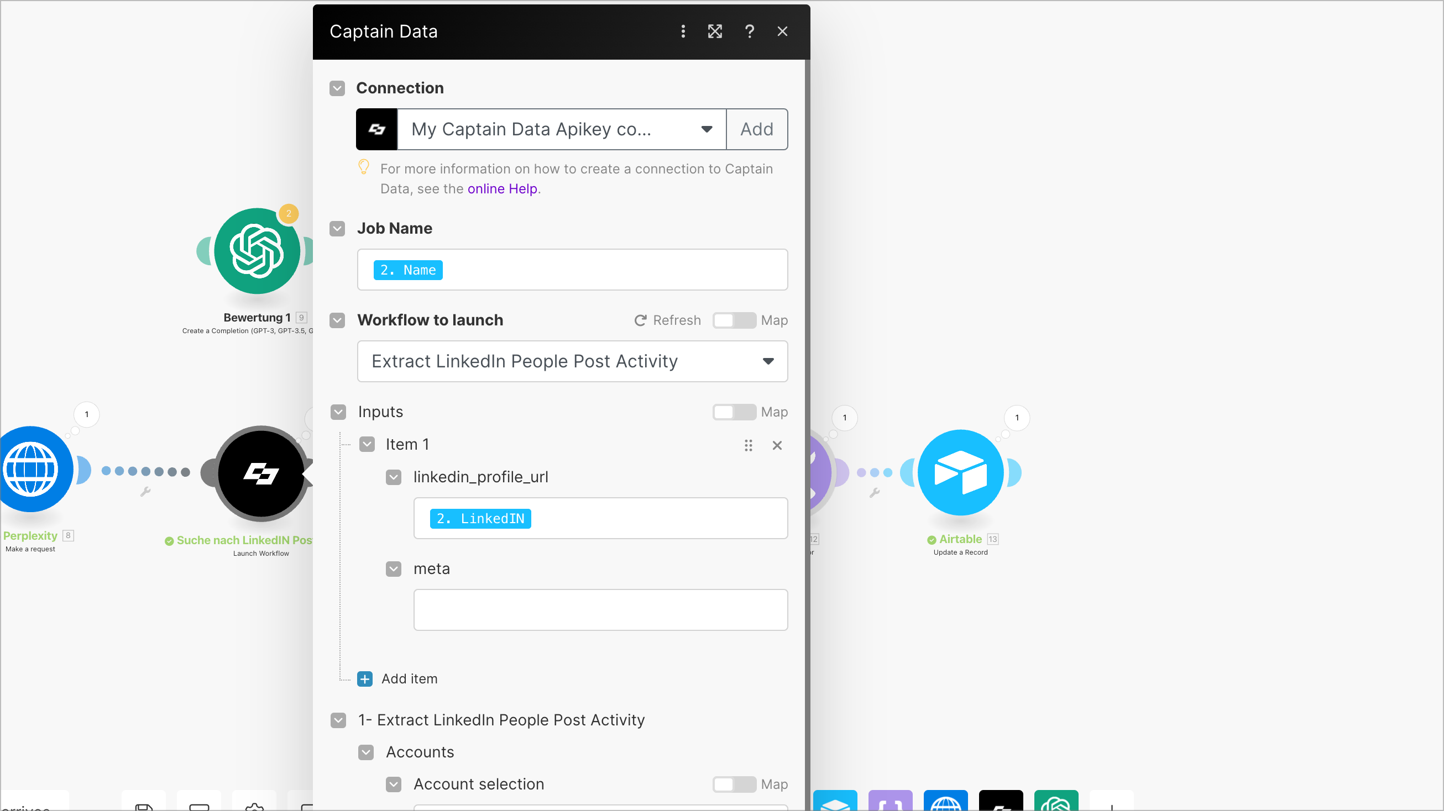Viewport: 1444px width, 811px height.
Task: Click into the Job Name input field
Action: coord(572,270)
